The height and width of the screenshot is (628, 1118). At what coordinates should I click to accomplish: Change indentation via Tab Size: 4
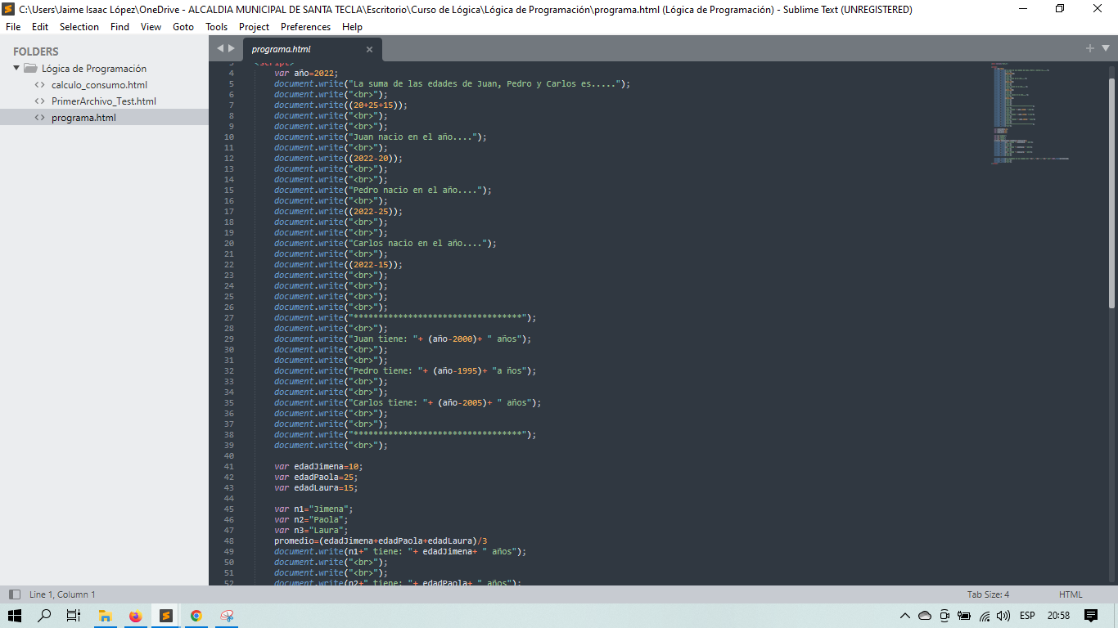pyautogui.click(x=988, y=594)
